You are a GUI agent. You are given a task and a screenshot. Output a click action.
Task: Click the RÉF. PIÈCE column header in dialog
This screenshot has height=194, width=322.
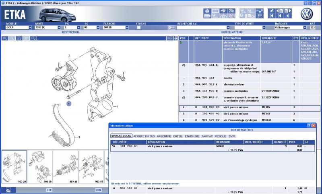click(x=128, y=142)
